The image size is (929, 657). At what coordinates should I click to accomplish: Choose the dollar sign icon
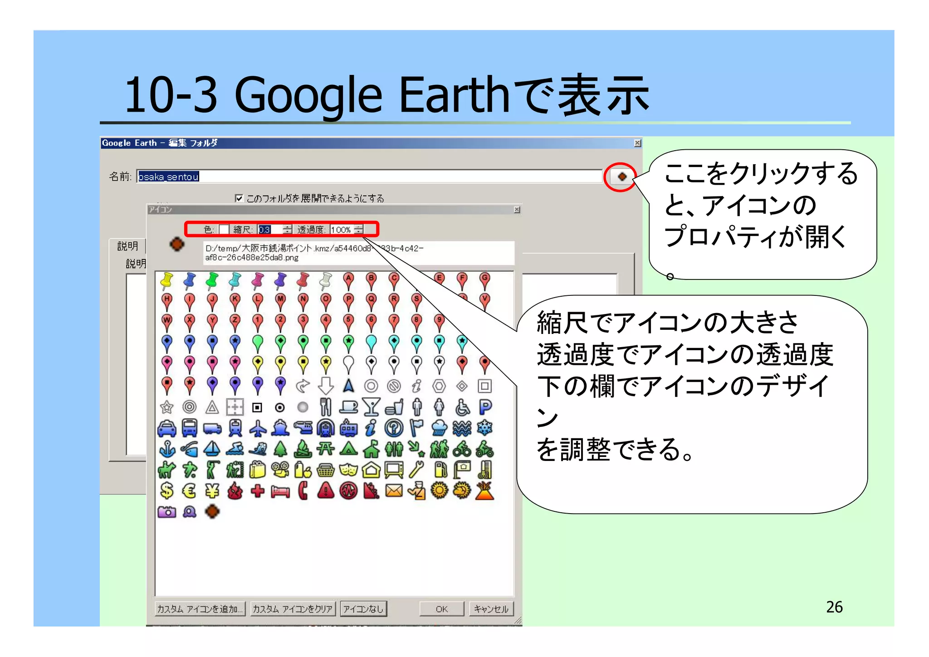[167, 491]
